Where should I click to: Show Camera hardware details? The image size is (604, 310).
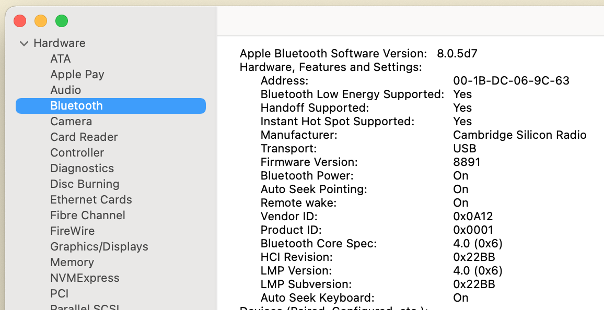(x=71, y=122)
